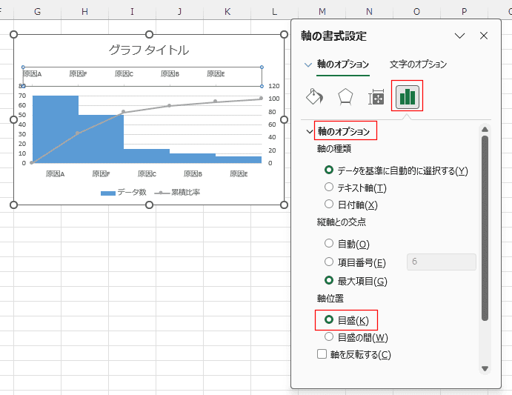Select column header P
Viewport: 512px width, 395px height.
coord(464,11)
